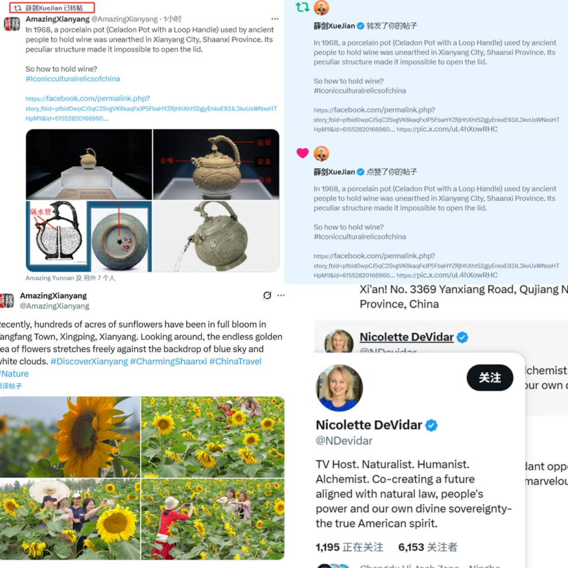Open 薛剑XueJian avatar in the like notification
The width and height of the screenshot is (568, 568).
[322, 154]
